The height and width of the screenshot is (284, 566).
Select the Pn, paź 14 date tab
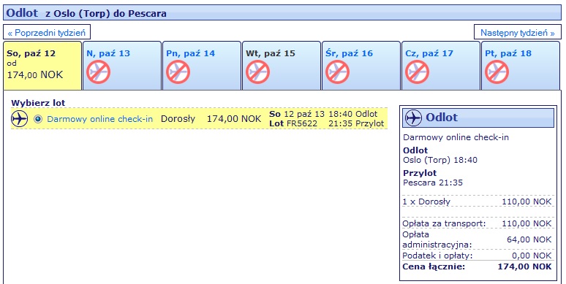click(x=202, y=65)
